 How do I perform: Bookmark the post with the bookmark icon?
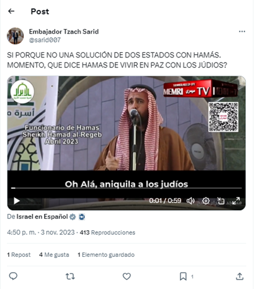[183, 276]
